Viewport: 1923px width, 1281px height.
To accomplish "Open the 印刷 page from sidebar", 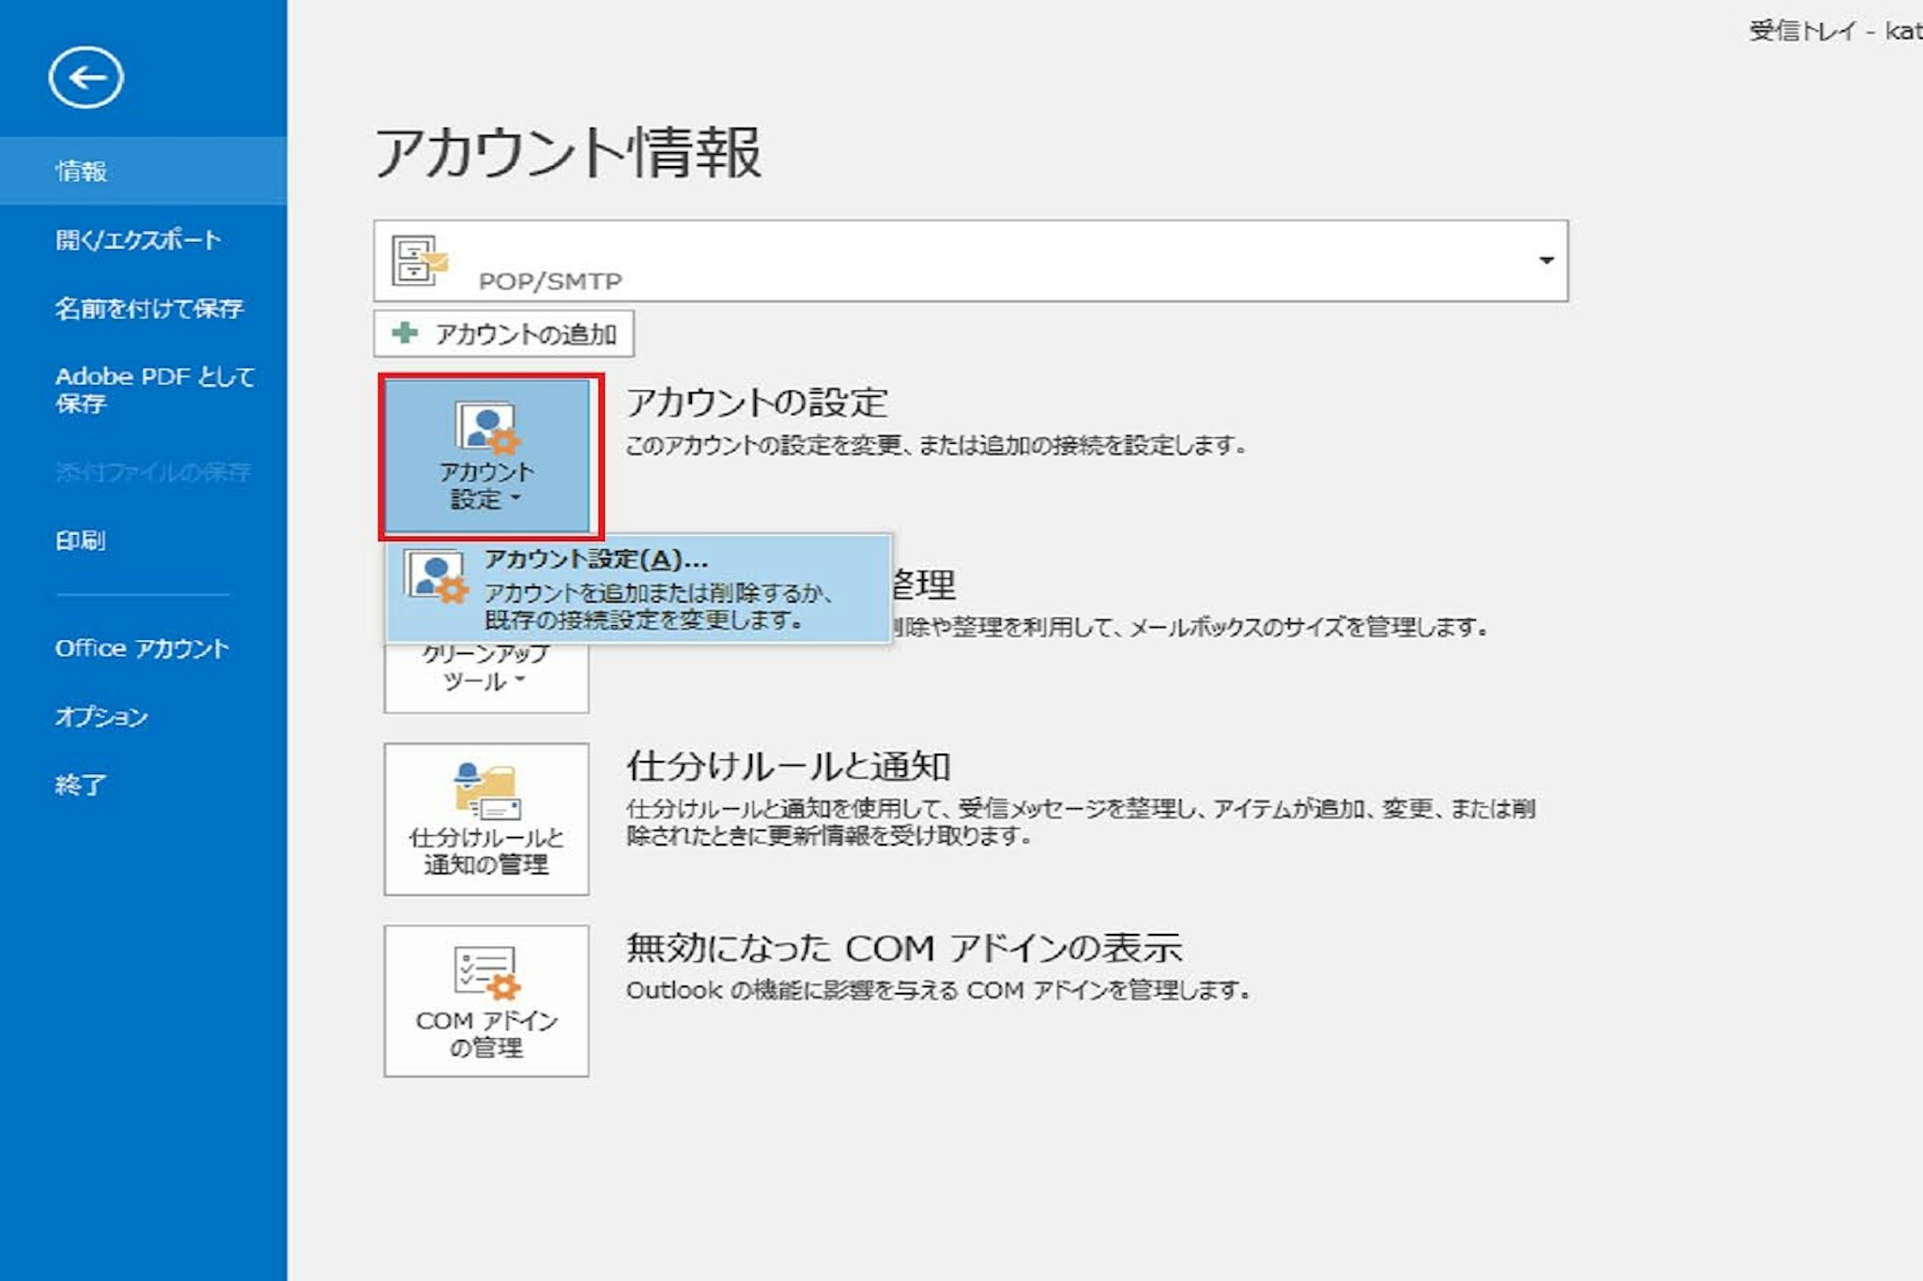I will (81, 541).
